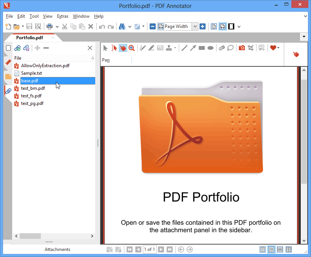Screen dimensions: 311x257
Task: Open the Page Width zoom combo box
Action: pos(178,26)
